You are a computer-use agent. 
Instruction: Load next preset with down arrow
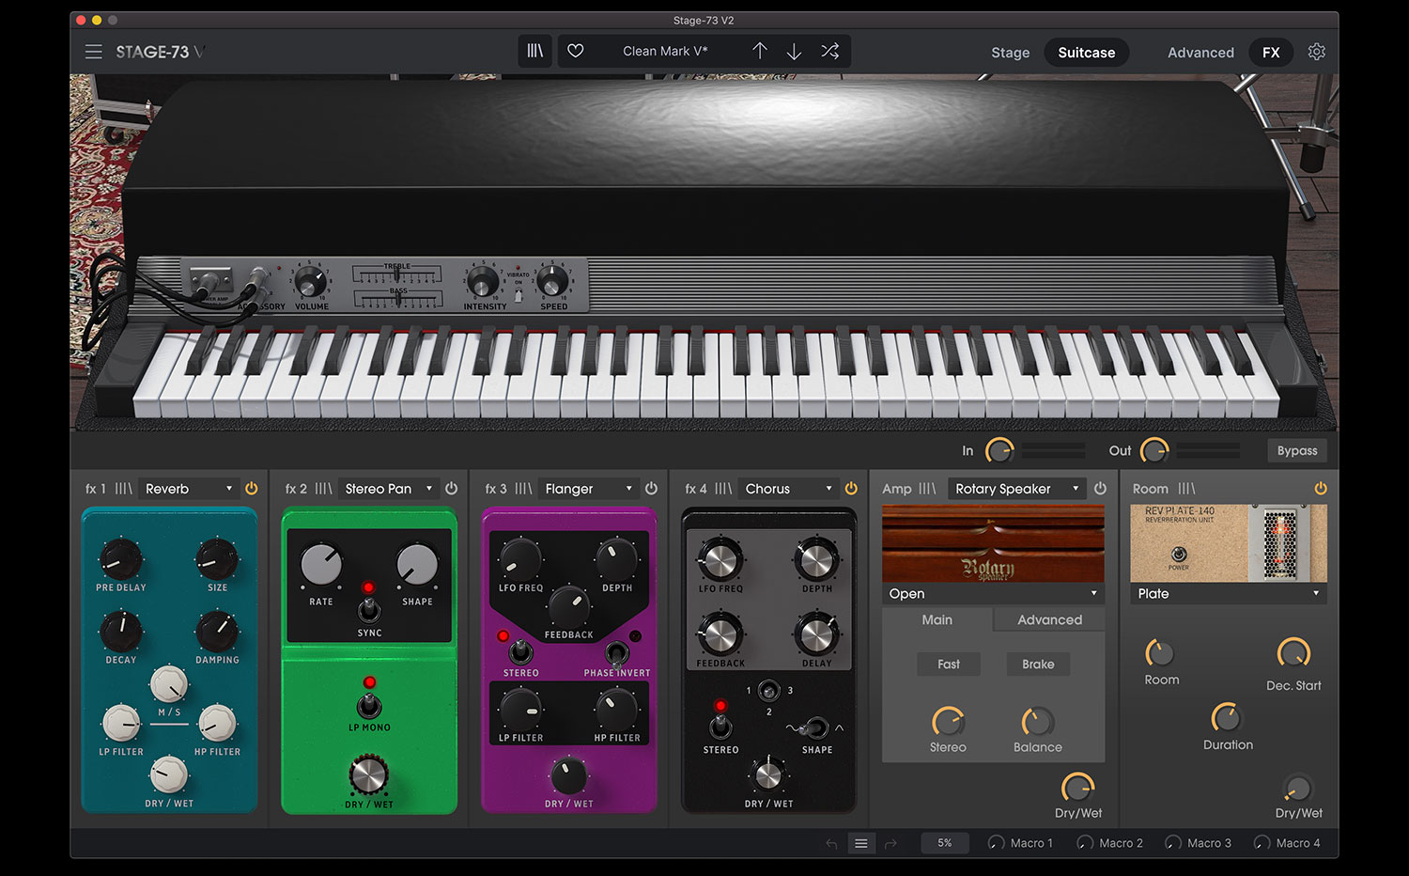point(794,52)
